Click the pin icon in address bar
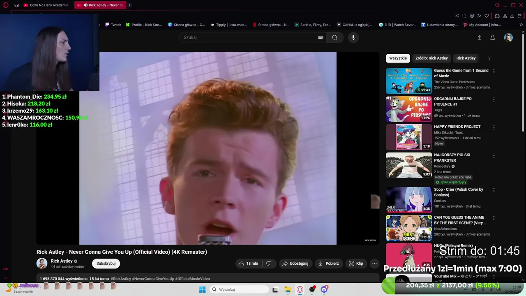526x296 pixels. (x=457, y=16)
